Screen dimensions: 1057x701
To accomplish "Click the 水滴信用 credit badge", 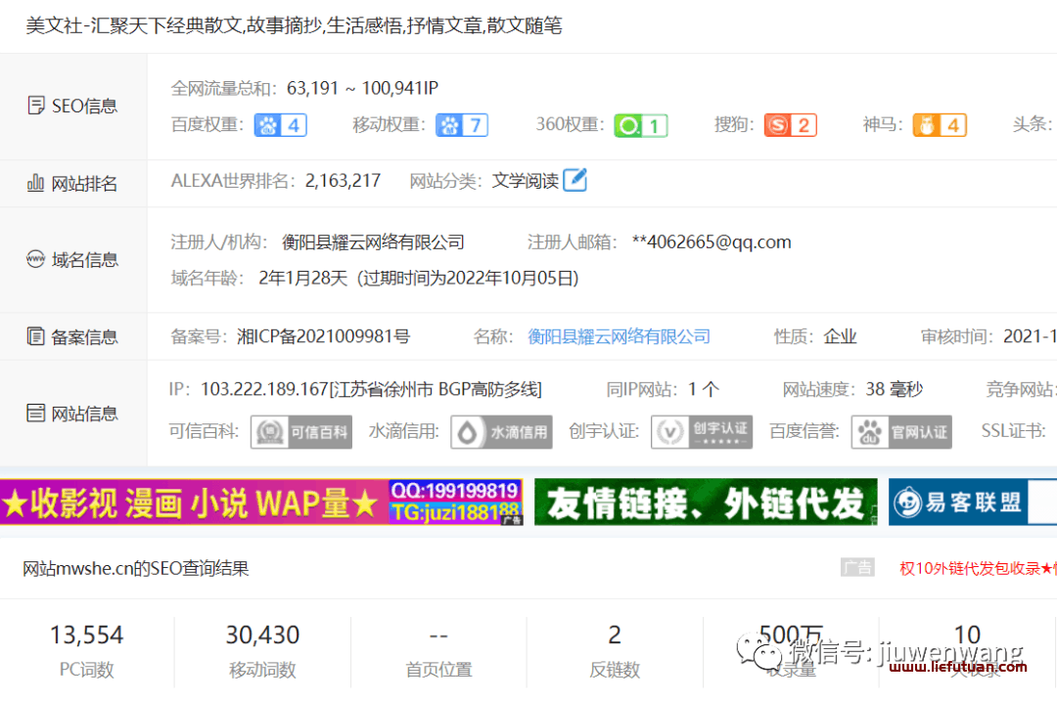I will pos(501,431).
